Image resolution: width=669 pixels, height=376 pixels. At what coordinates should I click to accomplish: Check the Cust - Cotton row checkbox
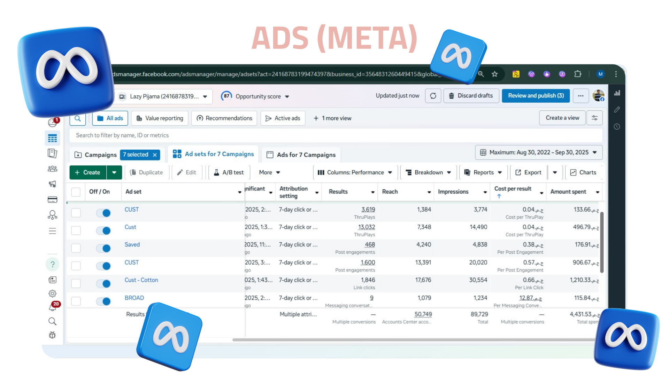click(76, 283)
